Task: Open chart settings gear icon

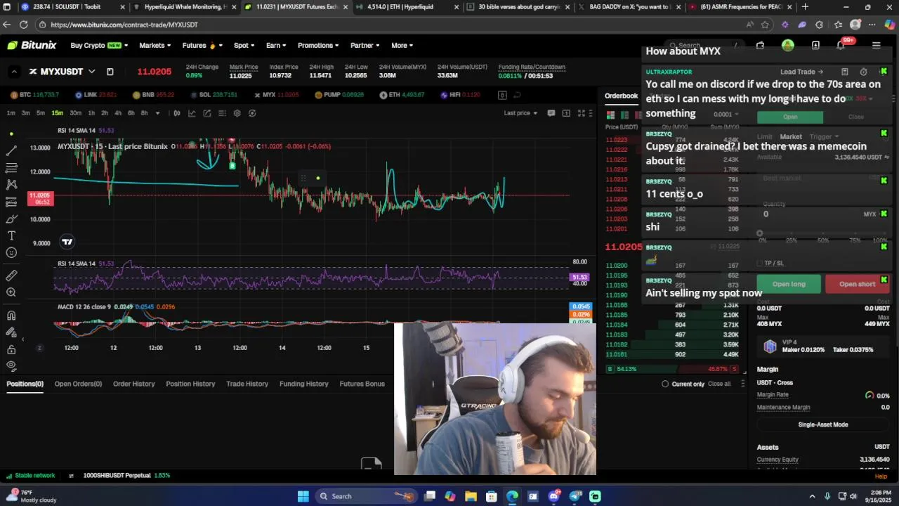Action: pos(237,113)
